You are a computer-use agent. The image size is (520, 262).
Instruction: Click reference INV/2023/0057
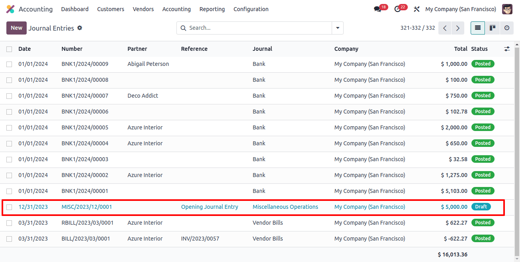click(x=200, y=239)
